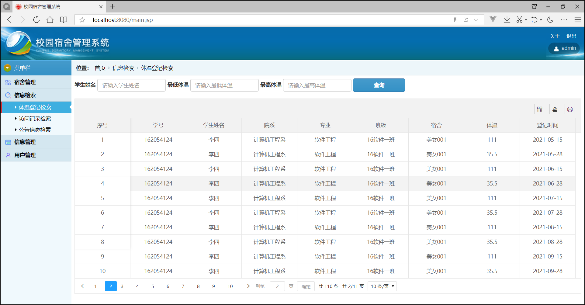This screenshot has height=305, width=585.
Task: Collapse the 菜单栏 sidebar header
Action: 36,68
